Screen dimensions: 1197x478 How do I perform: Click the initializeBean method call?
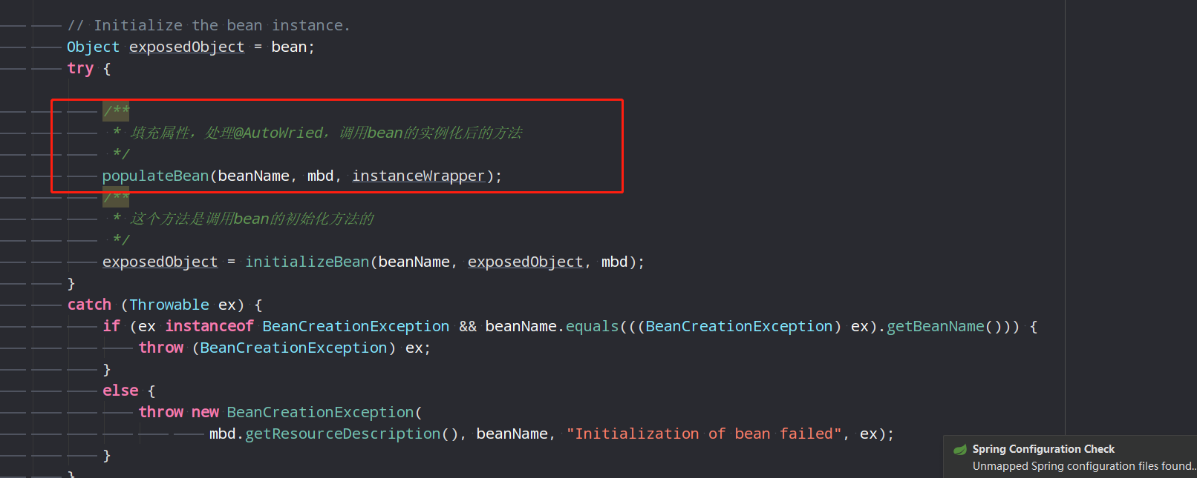(x=307, y=262)
